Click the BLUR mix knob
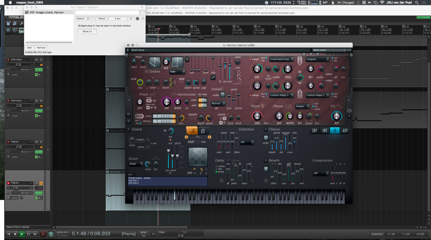Screen dimensions: 431x240 [x=140, y=82]
